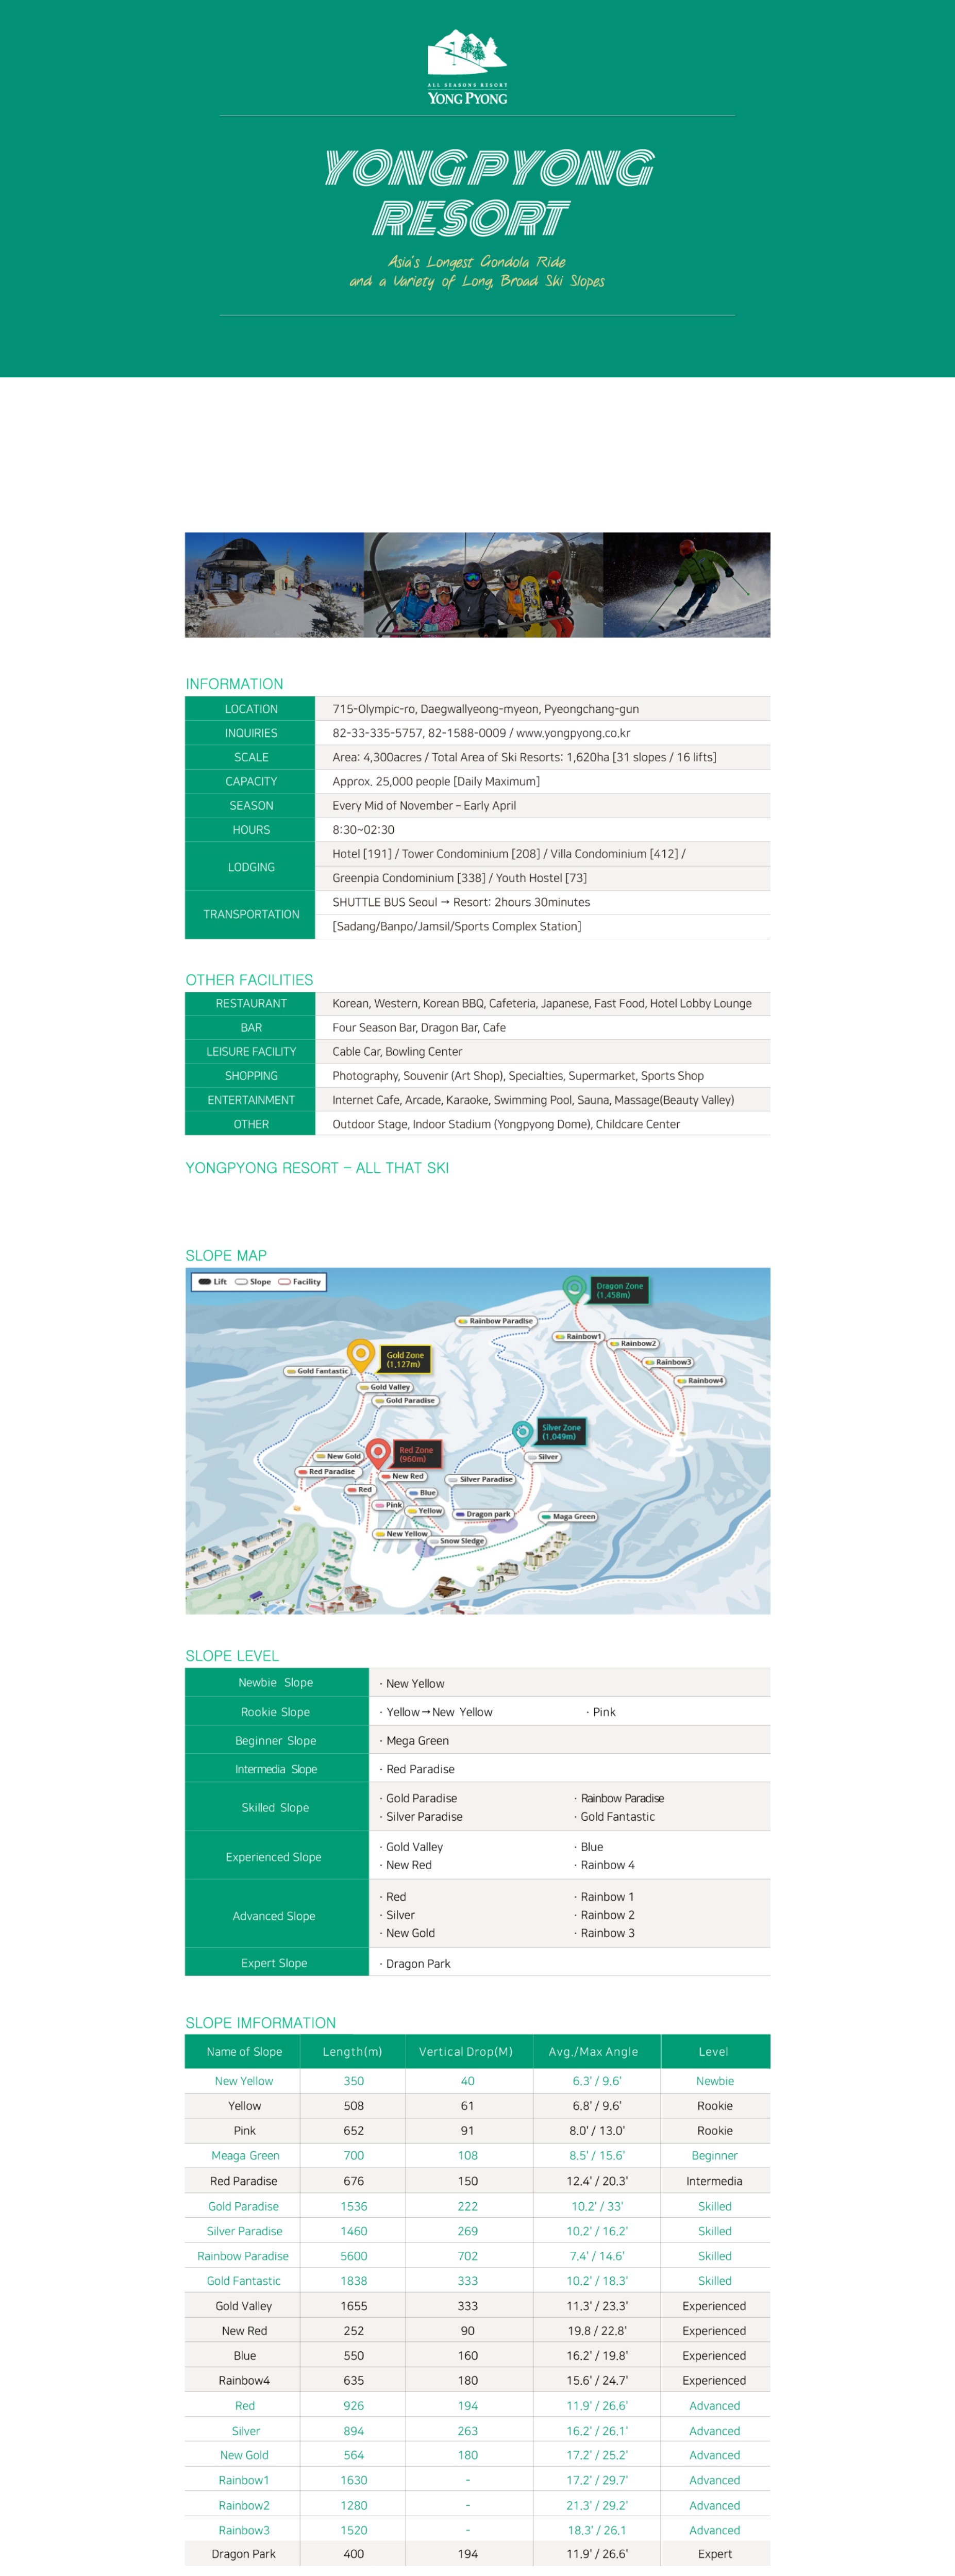Click the Lift legend symbol on map
The image size is (955, 2576).
click(205, 1281)
